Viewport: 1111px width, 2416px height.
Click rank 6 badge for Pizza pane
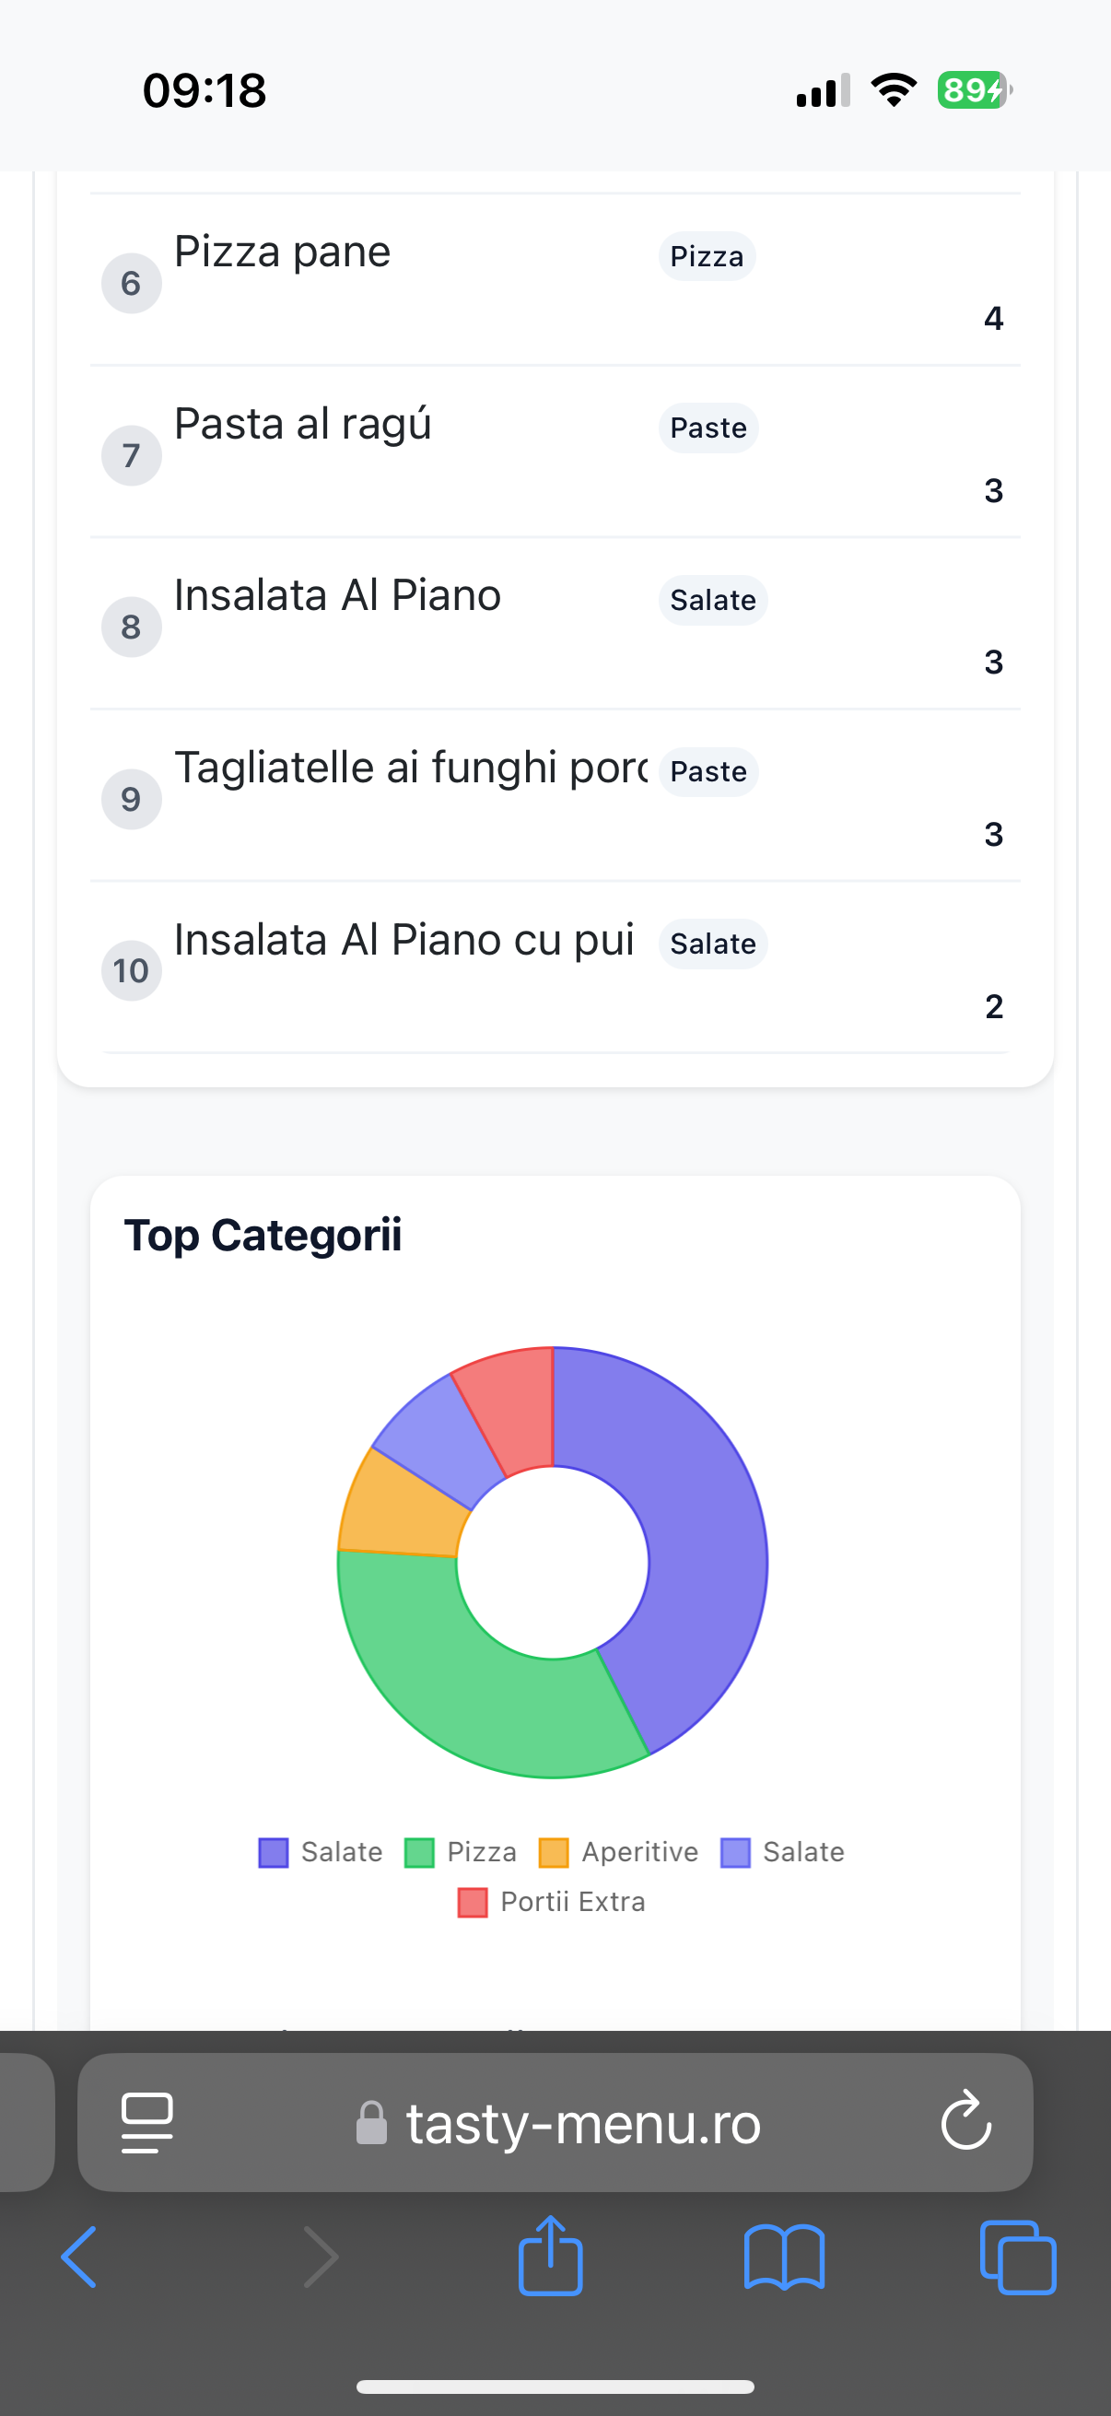coord(131,283)
